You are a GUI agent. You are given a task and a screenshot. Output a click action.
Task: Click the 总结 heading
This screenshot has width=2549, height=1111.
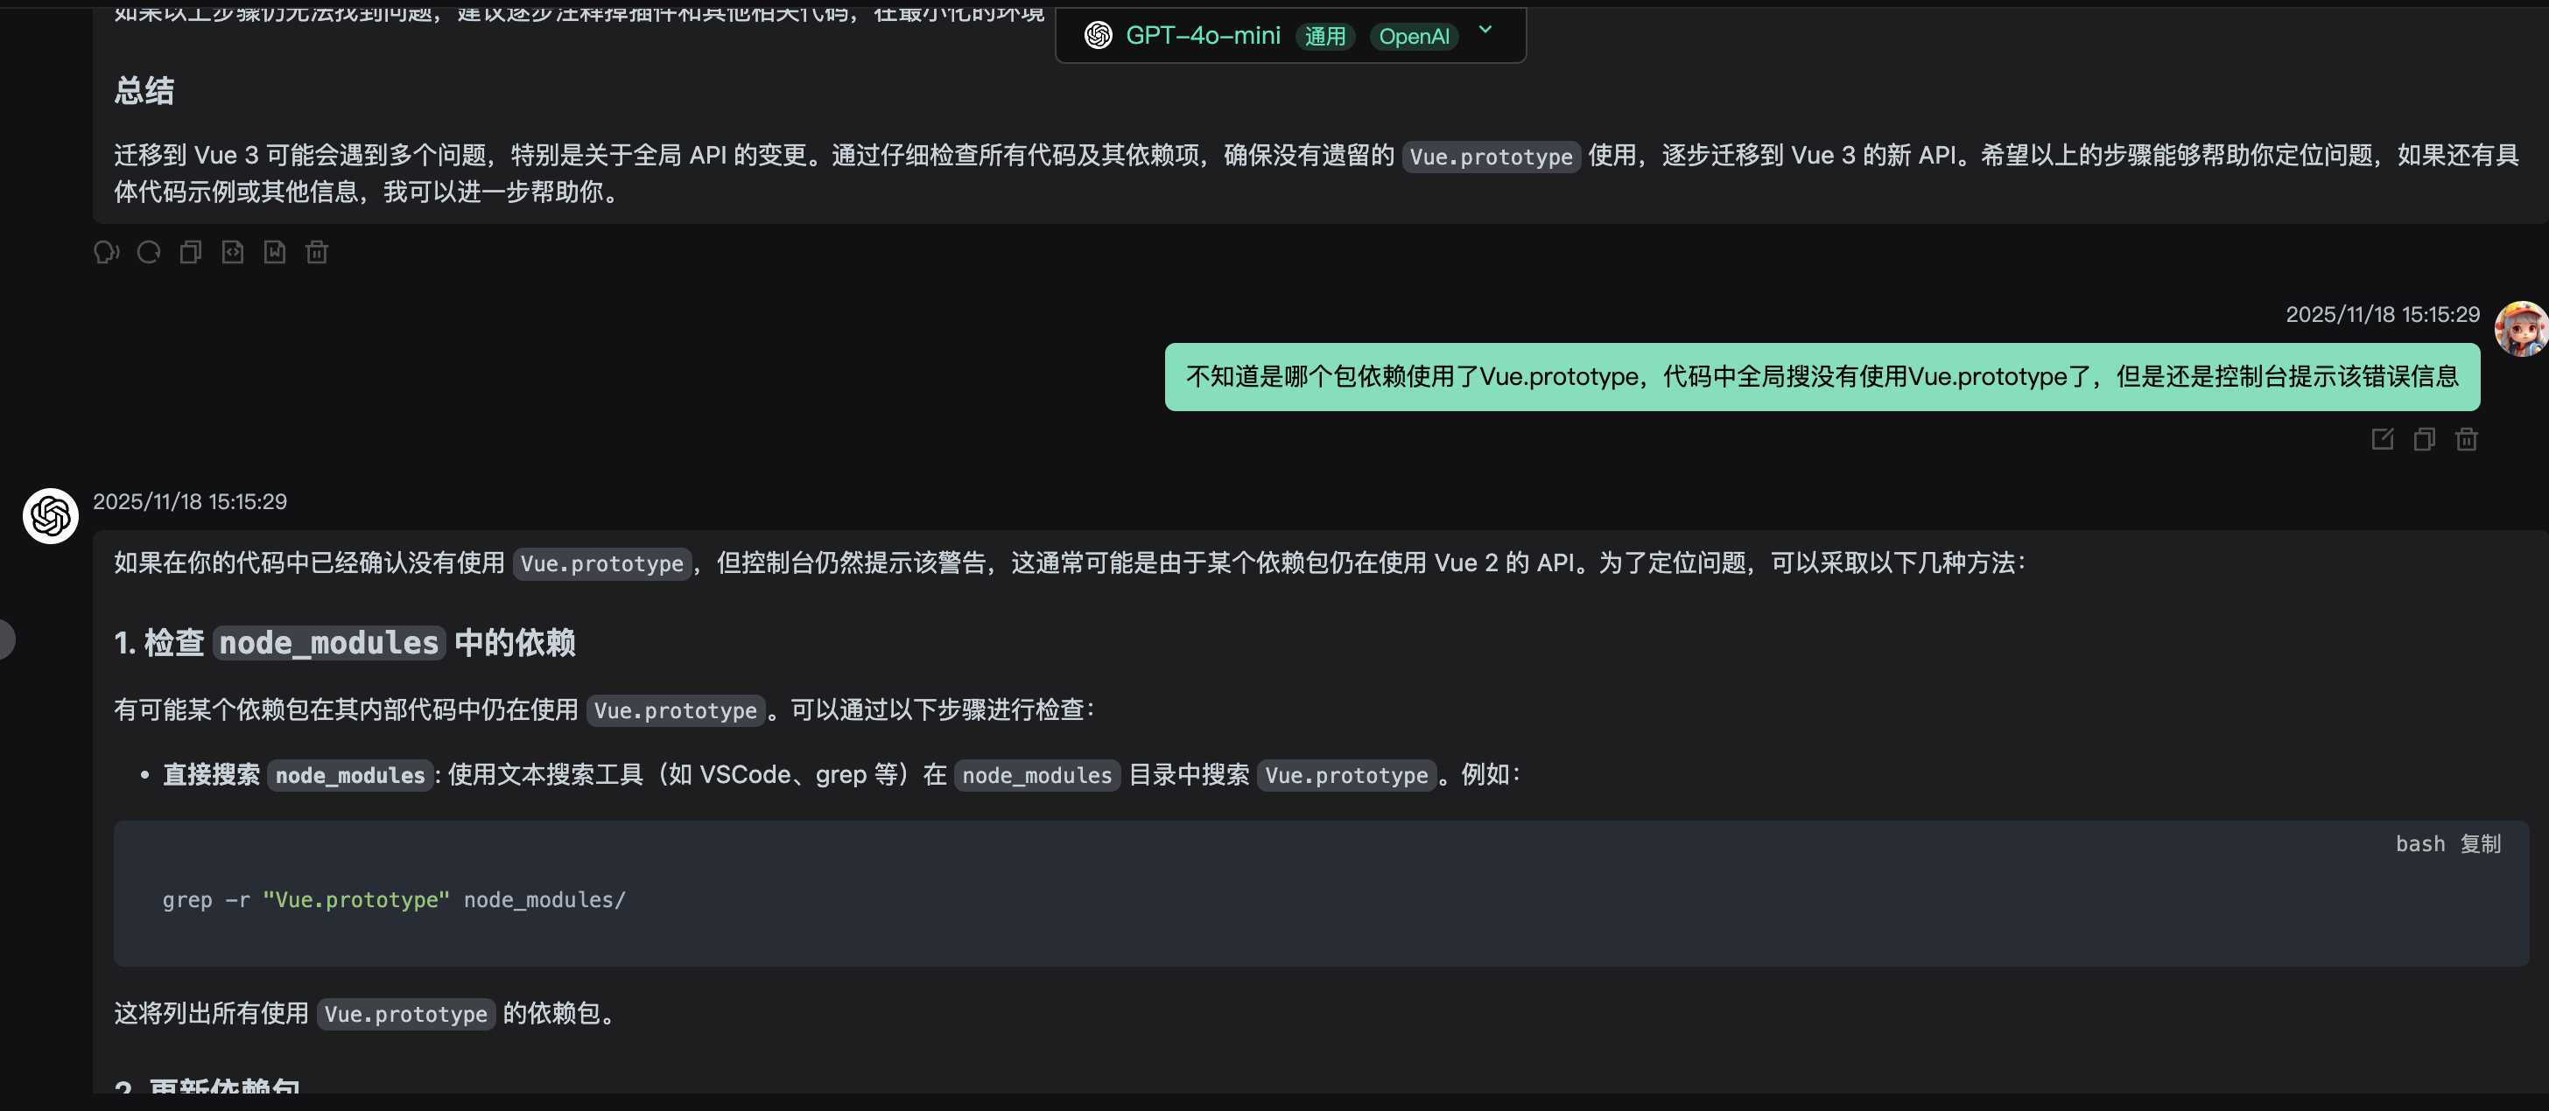144,91
